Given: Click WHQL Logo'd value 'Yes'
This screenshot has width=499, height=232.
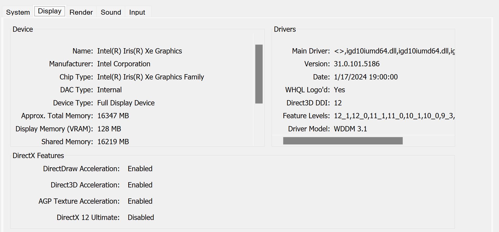Looking at the screenshot, I should [339, 90].
